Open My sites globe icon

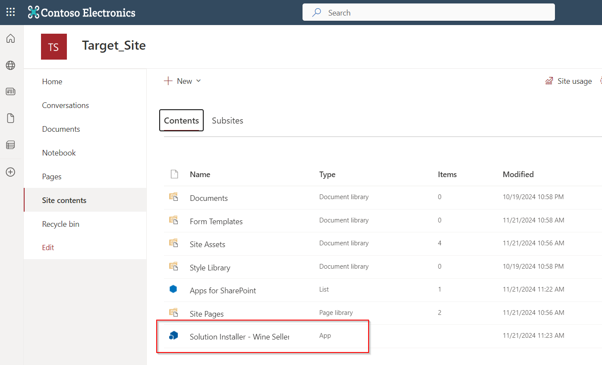10,65
